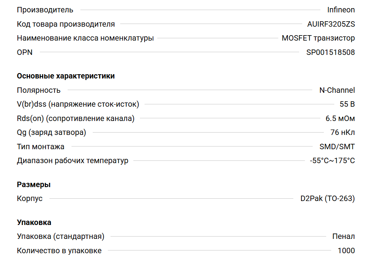This screenshot has height=259, width=388.
Task: Click the Основные характеристики heading
Action: pos(66,76)
